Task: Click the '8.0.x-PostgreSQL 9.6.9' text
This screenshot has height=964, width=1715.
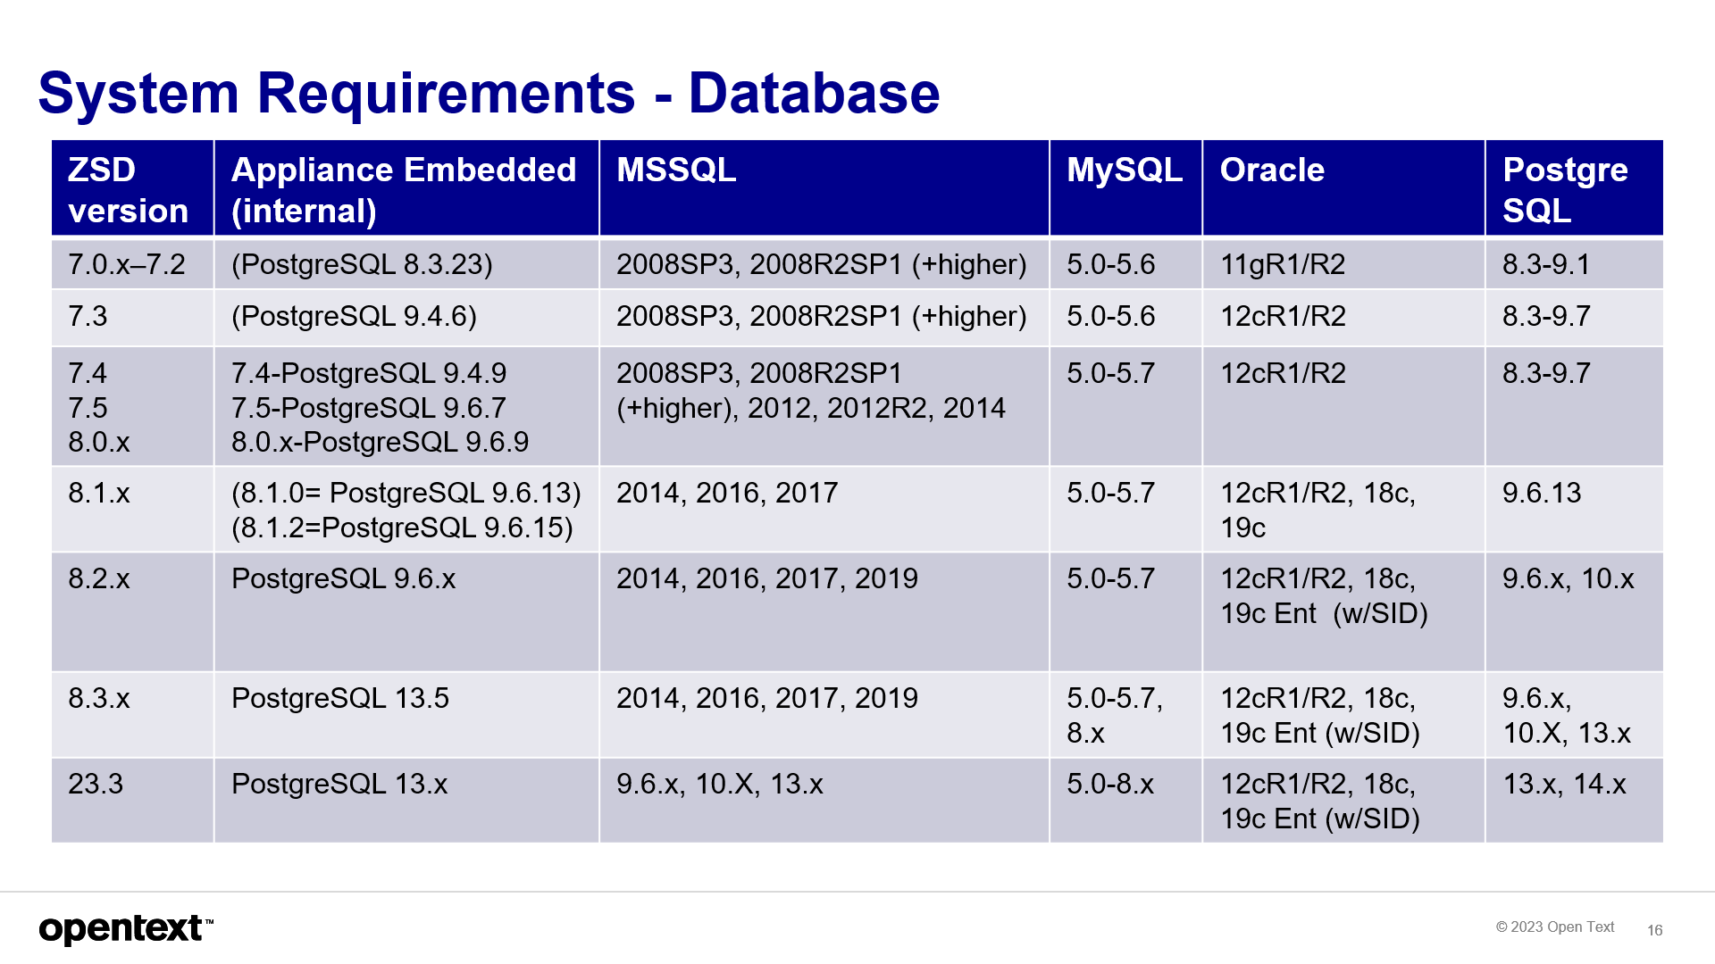Action: [x=380, y=442]
